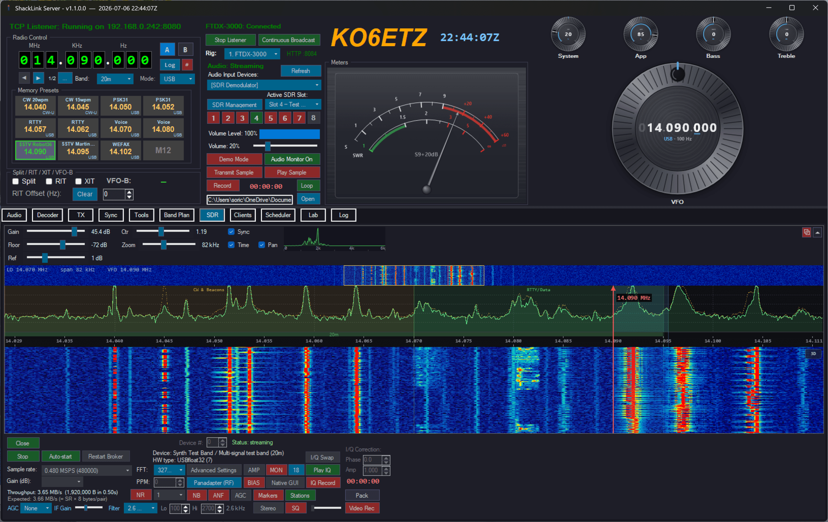Toggle the 3D waterfall view button
This screenshot has height=522, width=828.
click(813, 353)
